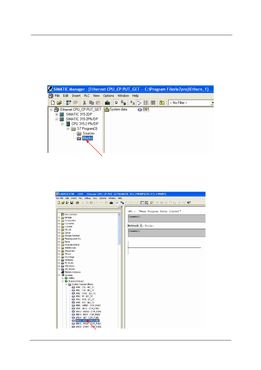Click the Print icon in LAD/STL/FBD editor
Viewport: 261px width, 370px height.
click(x=77, y=202)
